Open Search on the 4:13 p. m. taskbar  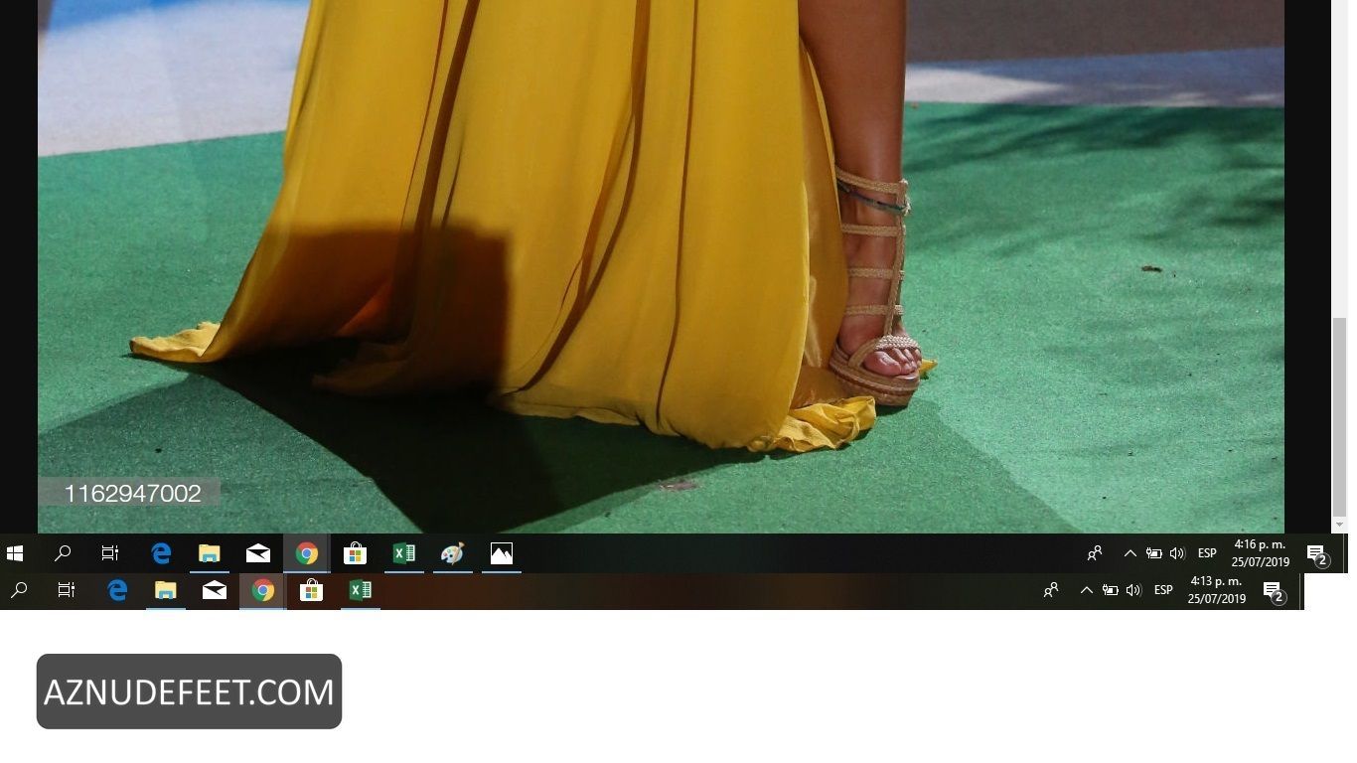19,590
